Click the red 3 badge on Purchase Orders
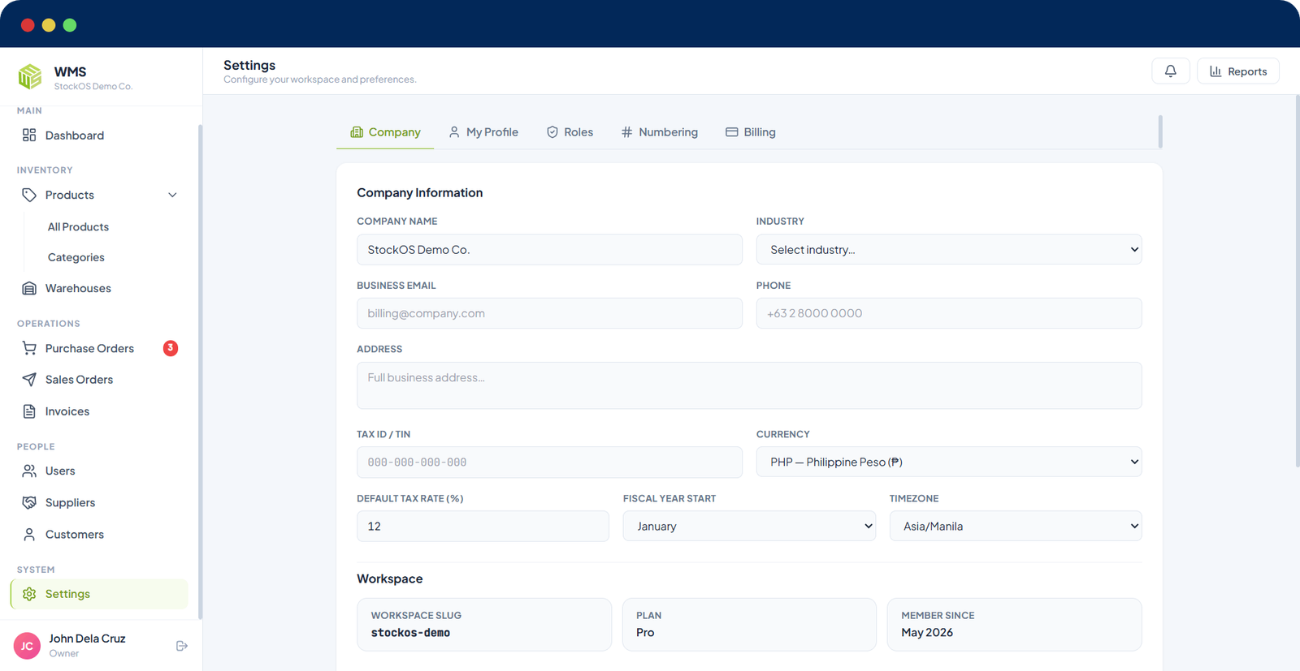This screenshot has height=671, width=1300. 171,348
